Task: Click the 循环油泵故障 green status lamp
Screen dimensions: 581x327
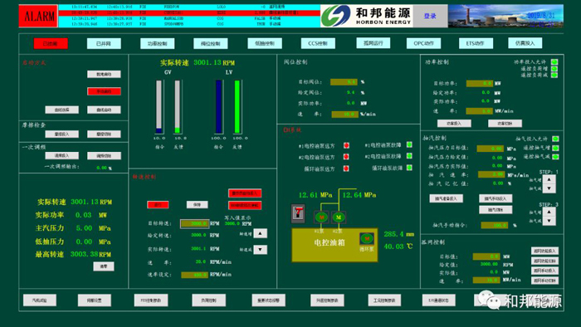Action: (409, 168)
